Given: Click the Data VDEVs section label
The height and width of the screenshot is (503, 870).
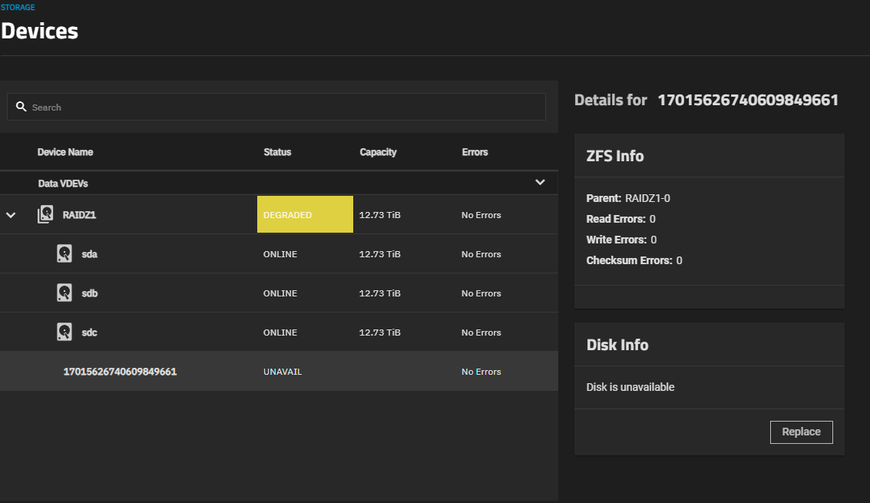Looking at the screenshot, I should (63, 184).
